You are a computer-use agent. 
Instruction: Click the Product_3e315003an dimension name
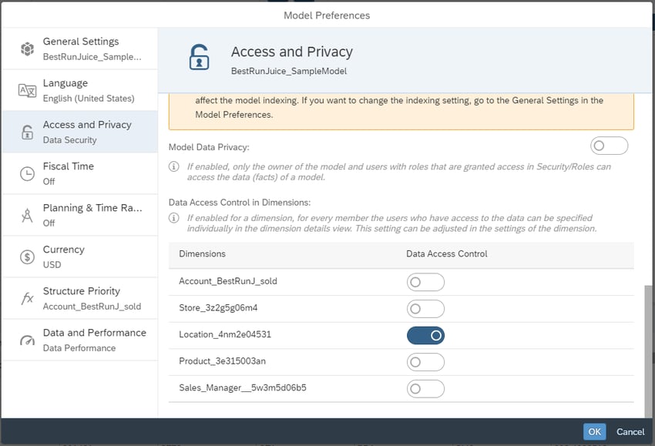pos(222,361)
